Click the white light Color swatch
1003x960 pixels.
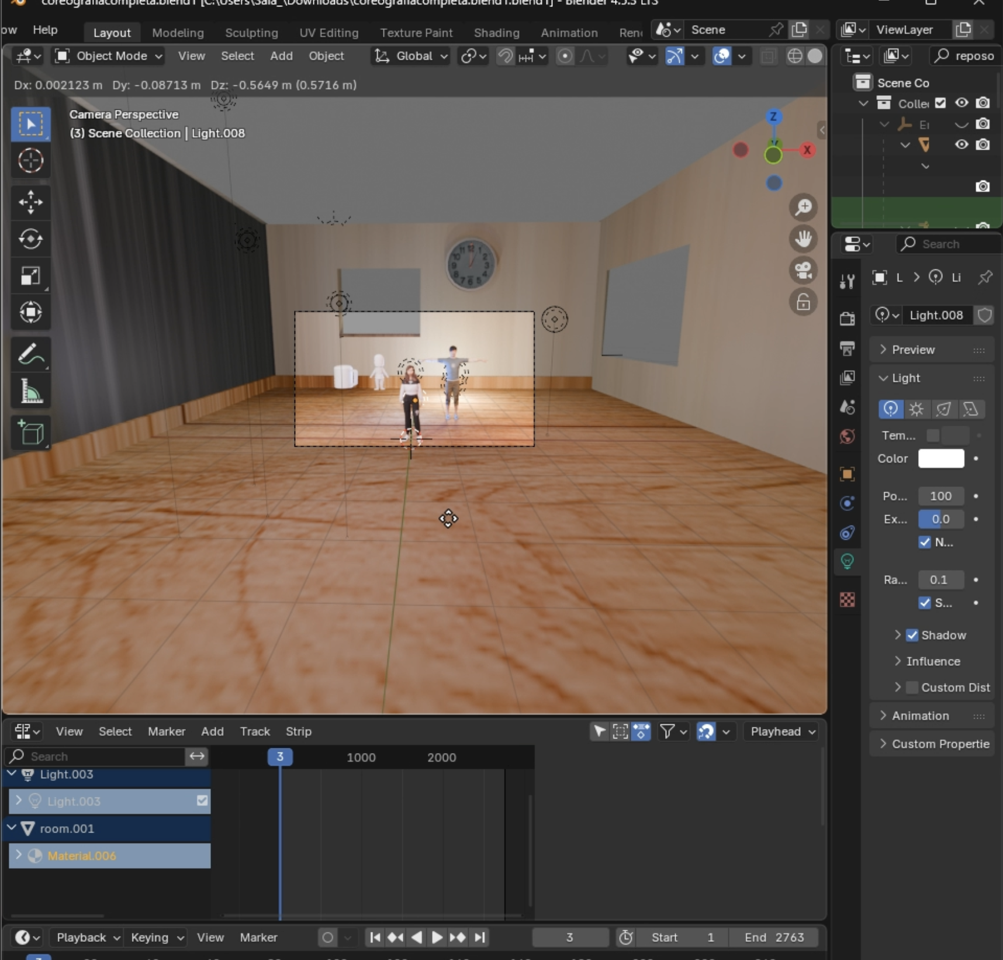tap(940, 459)
